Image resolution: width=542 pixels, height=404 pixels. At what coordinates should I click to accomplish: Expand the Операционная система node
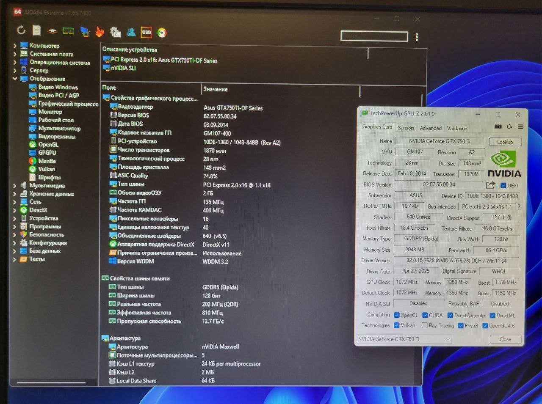pos(15,62)
